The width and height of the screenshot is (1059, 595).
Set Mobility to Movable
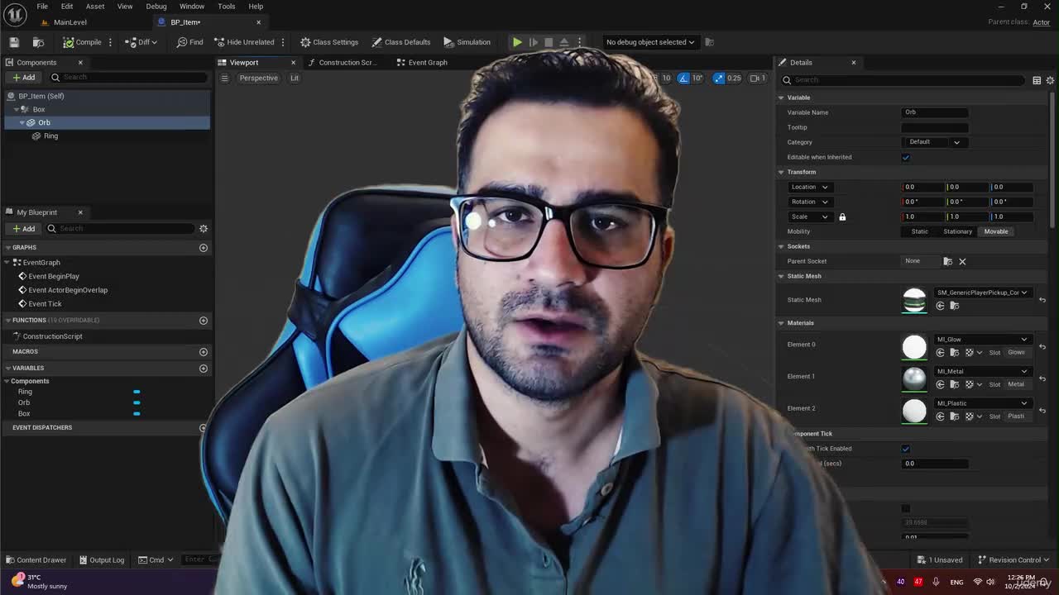(996, 231)
